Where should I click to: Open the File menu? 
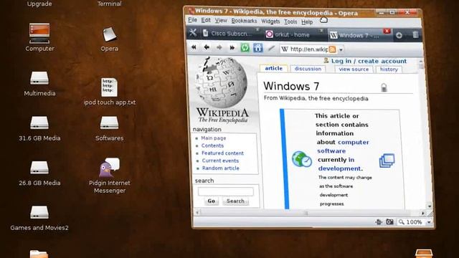[192, 20]
